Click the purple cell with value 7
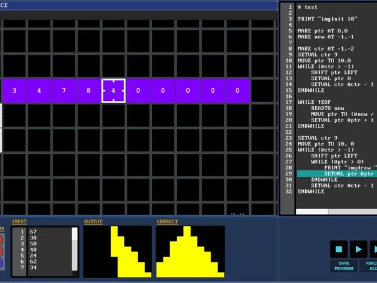Image resolution: width=377 pixels, height=283 pixels. point(64,91)
